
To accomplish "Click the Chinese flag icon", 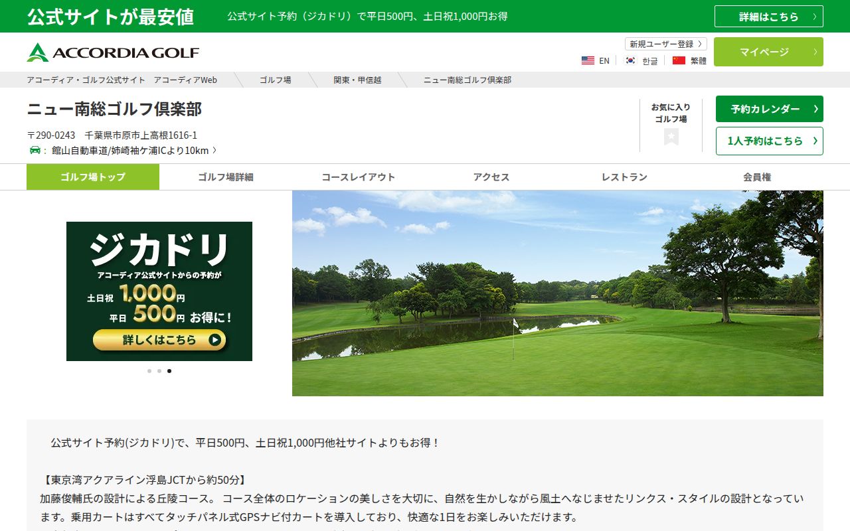I will [679, 60].
